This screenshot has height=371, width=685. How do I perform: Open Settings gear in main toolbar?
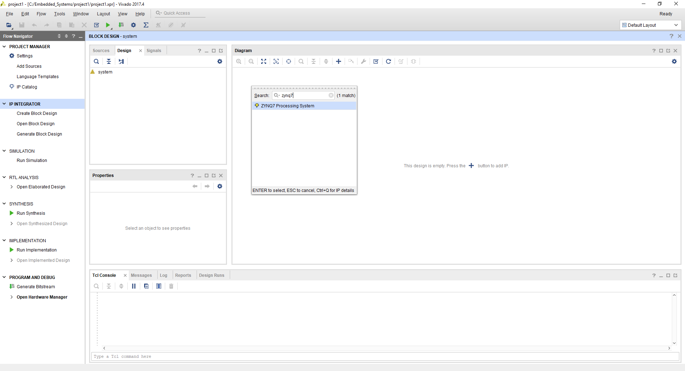133,25
